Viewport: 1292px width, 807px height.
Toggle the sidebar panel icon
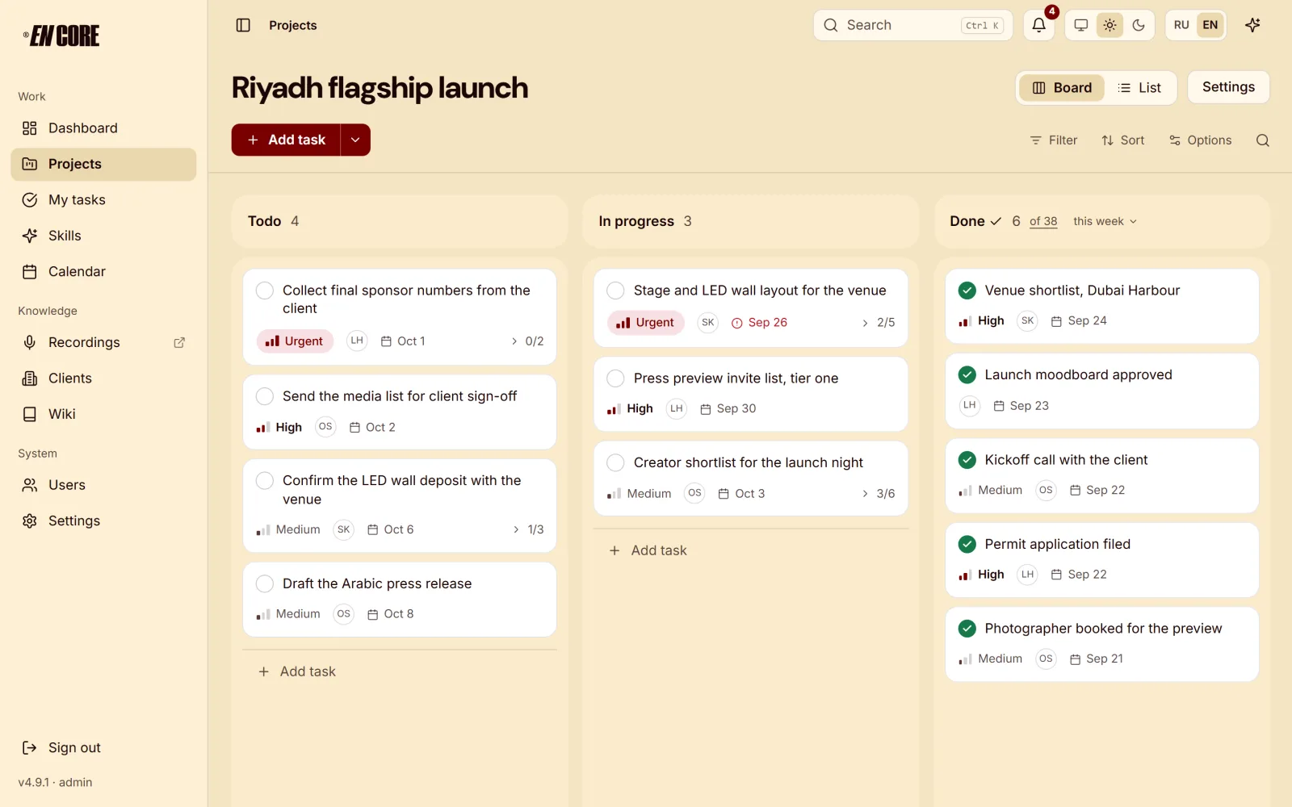point(243,25)
